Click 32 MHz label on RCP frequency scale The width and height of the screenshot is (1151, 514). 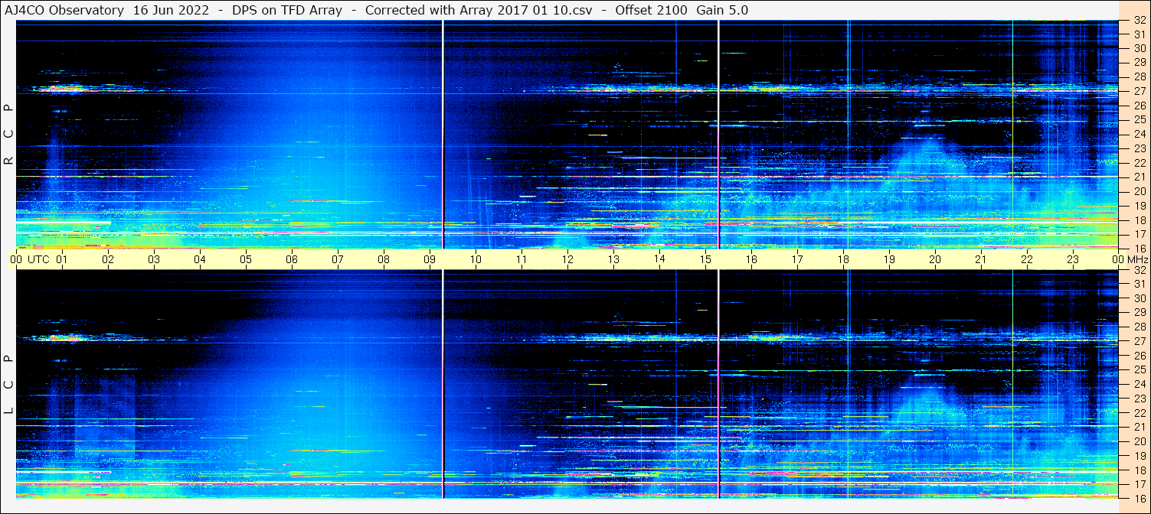[x=1139, y=21]
